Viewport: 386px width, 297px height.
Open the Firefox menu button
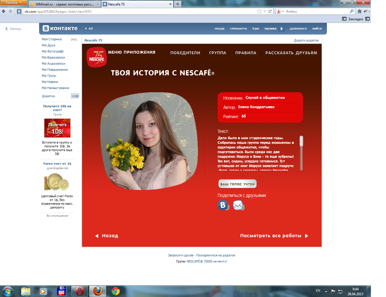point(13,3)
